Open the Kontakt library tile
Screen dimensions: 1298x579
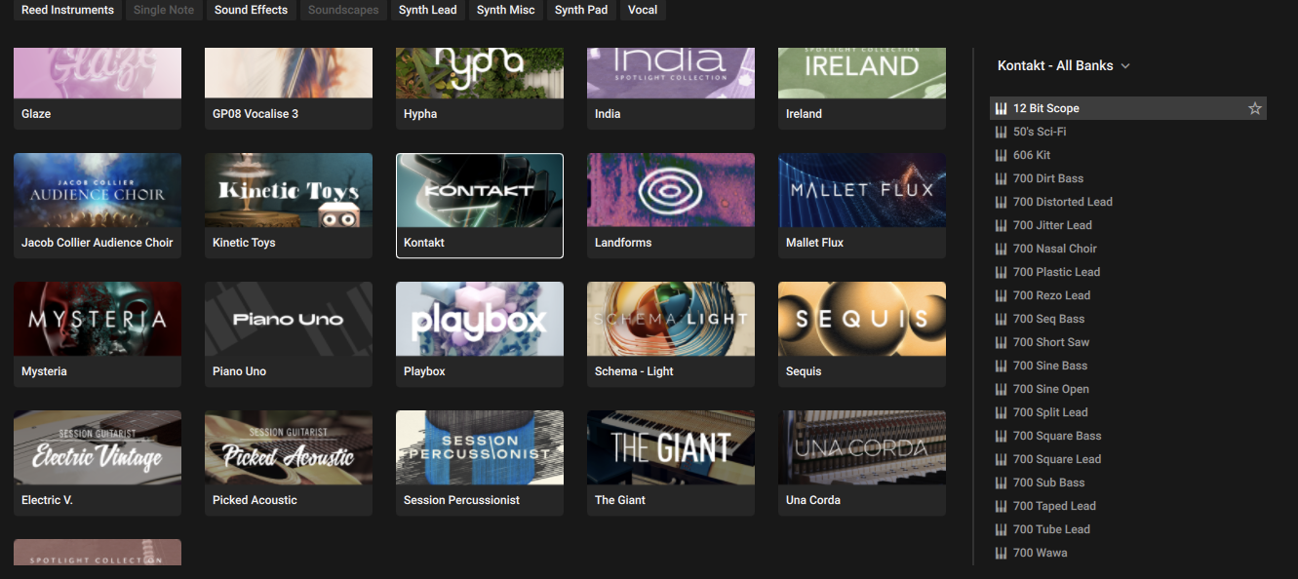tap(479, 206)
